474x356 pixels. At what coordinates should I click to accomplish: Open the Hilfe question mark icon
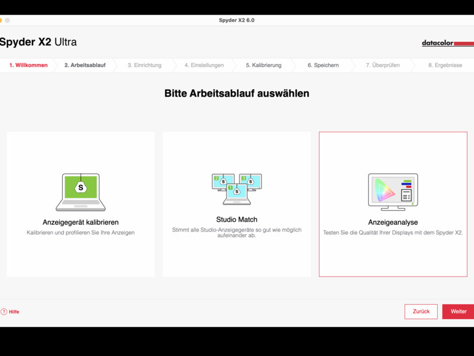click(x=4, y=312)
